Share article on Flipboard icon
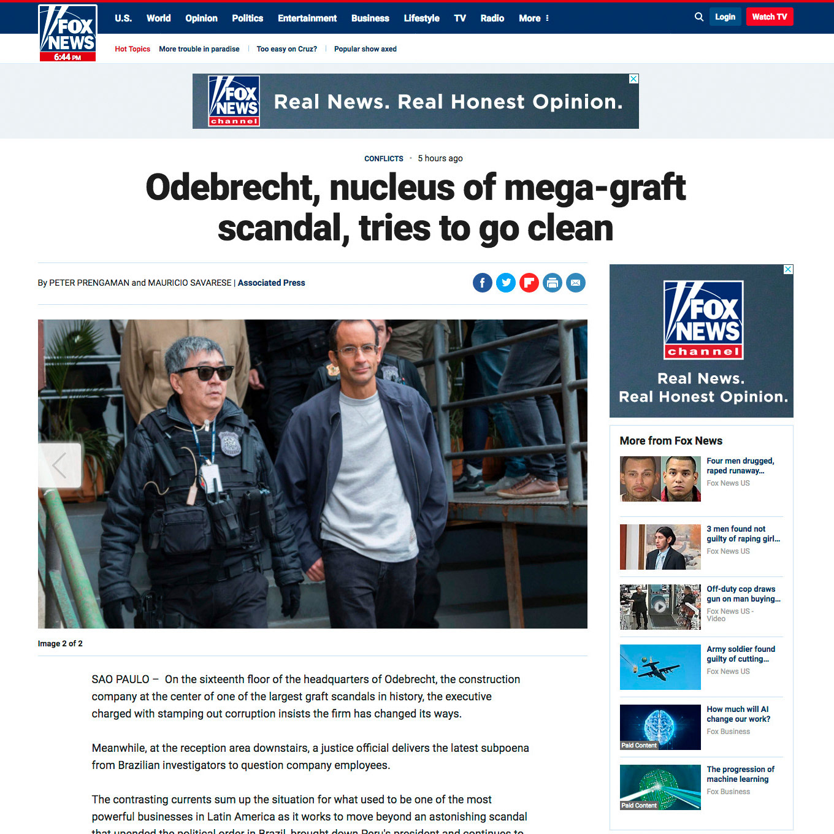The width and height of the screenshot is (834, 834). (529, 283)
